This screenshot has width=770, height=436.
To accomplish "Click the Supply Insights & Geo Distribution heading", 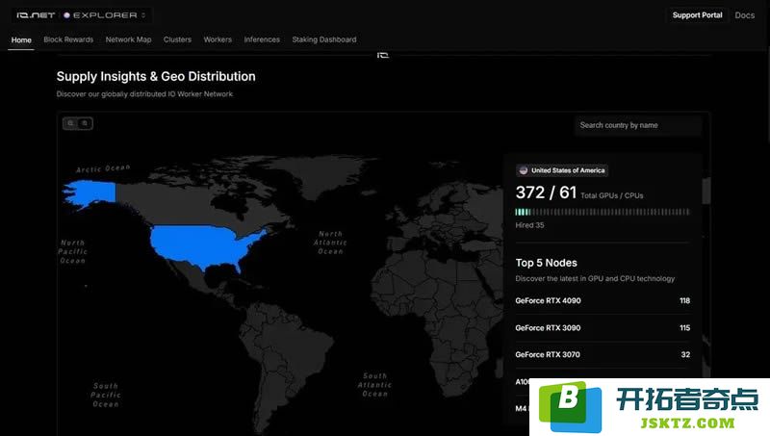I will pyautogui.click(x=156, y=77).
